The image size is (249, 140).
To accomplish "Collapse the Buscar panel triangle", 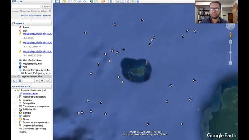I will coord(13,1).
